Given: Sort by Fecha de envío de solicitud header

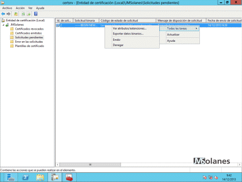Looking at the screenshot, I should pyautogui.click(x=224, y=20).
